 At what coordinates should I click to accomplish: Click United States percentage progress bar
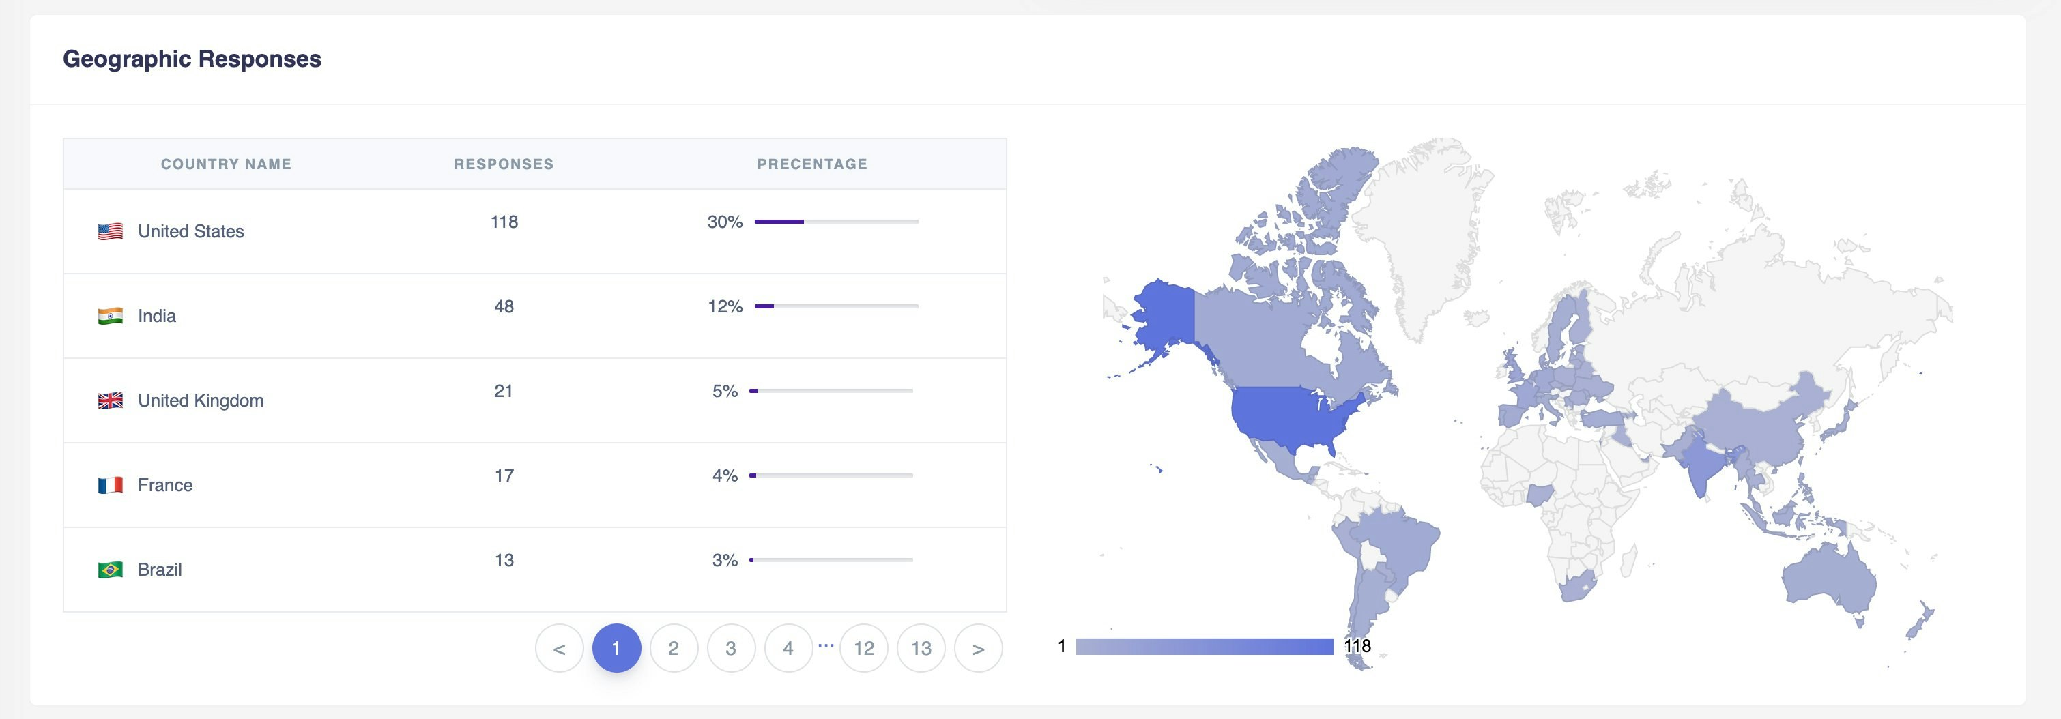tap(836, 222)
